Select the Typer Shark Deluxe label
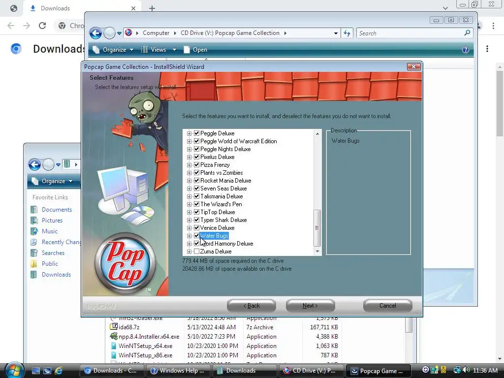This screenshot has width=504, height=378. (x=224, y=220)
